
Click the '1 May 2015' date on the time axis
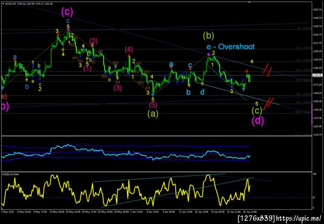coord(7,212)
